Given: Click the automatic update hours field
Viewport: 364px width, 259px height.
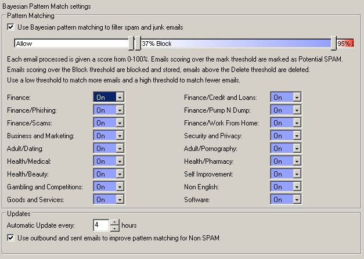Looking at the screenshot, I should [101, 225].
